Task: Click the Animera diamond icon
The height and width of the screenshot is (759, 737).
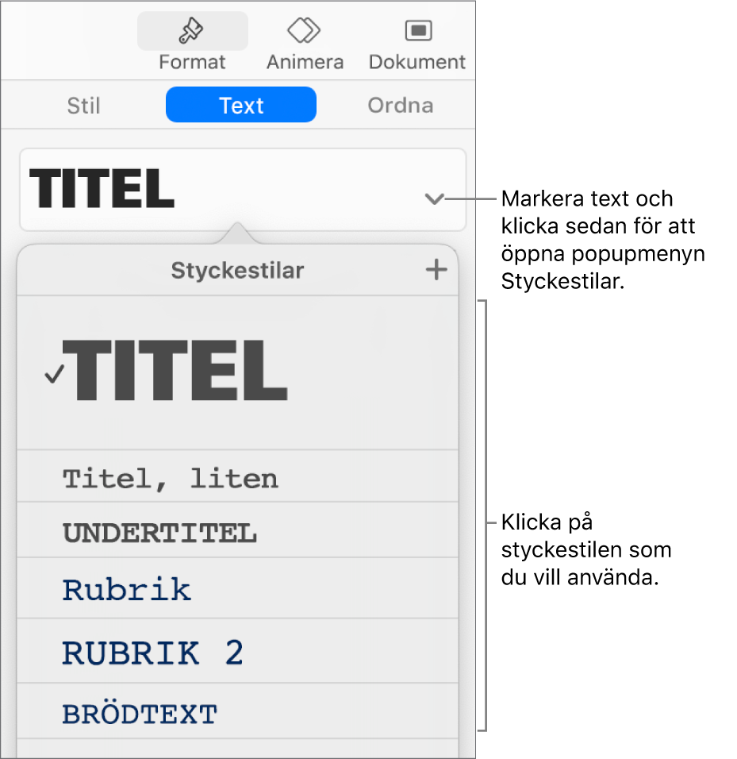Action: pyautogui.click(x=304, y=31)
